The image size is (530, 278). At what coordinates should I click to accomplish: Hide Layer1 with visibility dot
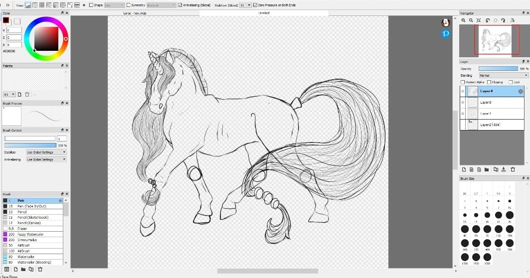pos(463,114)
